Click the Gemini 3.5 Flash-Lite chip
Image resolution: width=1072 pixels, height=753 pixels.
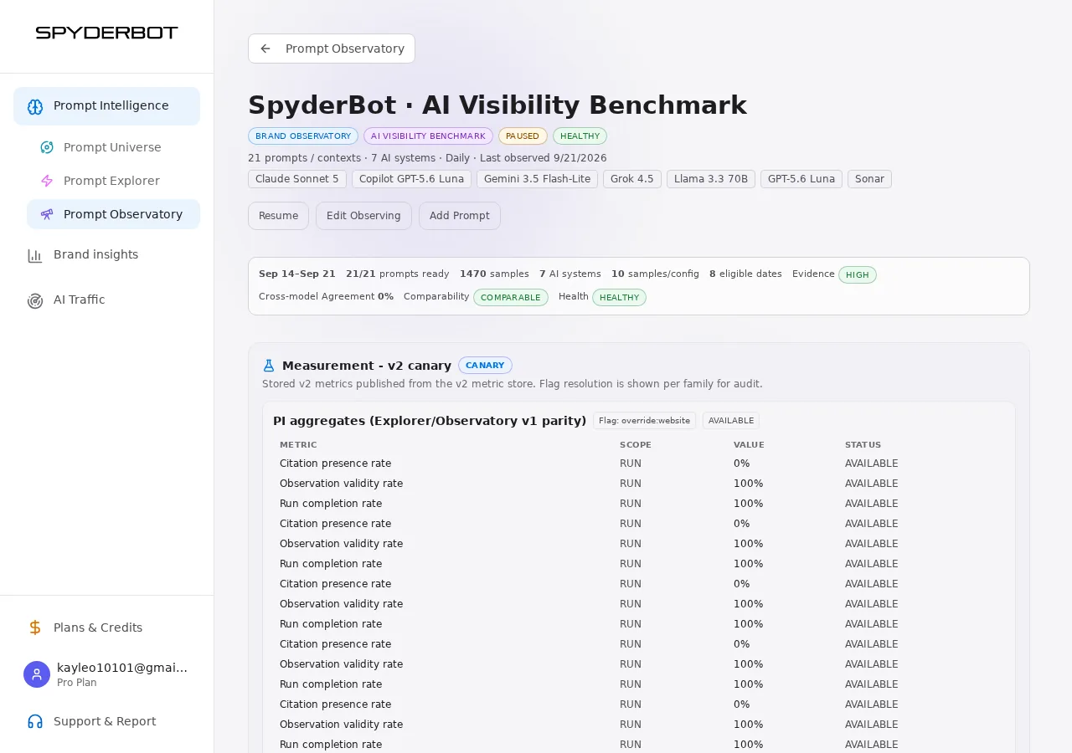537,179
